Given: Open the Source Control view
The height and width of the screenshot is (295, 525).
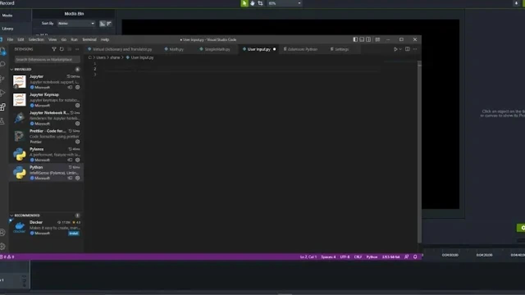Looking at the screenshot, I should 2,78.
